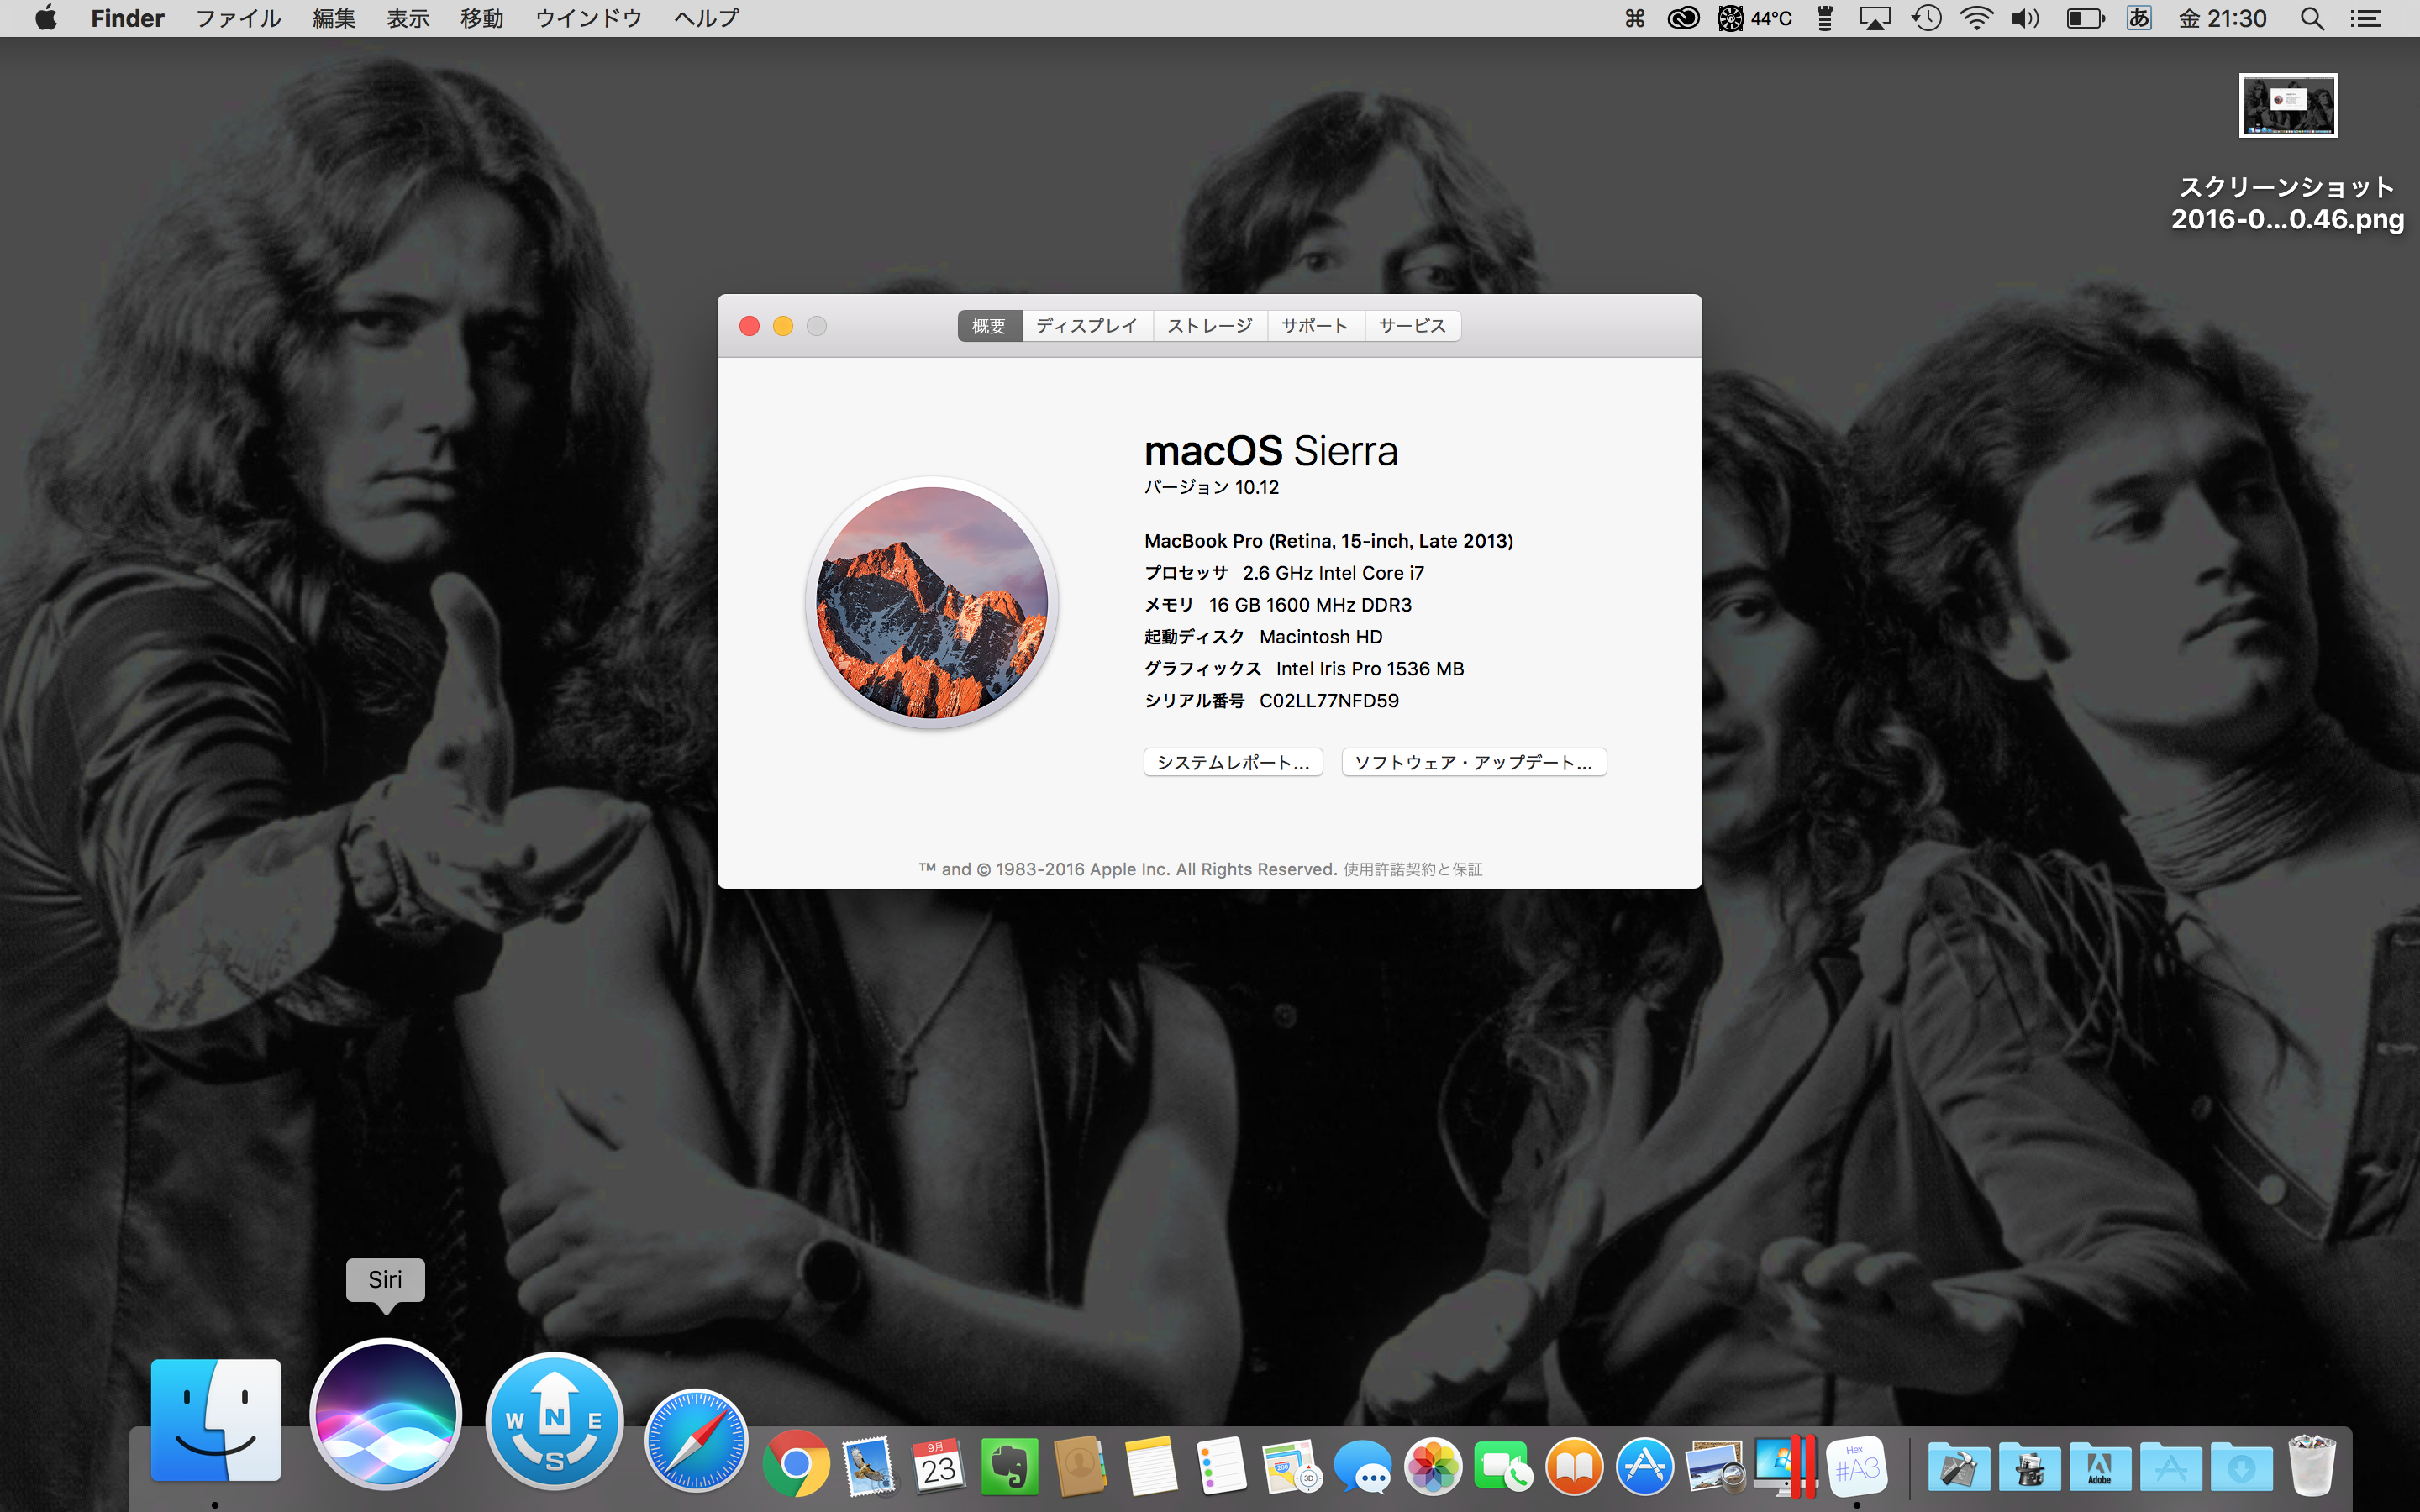Open Calendar showing 23 in Dock
This screenshot has width=2420, height=1512.
(938, 1466)
